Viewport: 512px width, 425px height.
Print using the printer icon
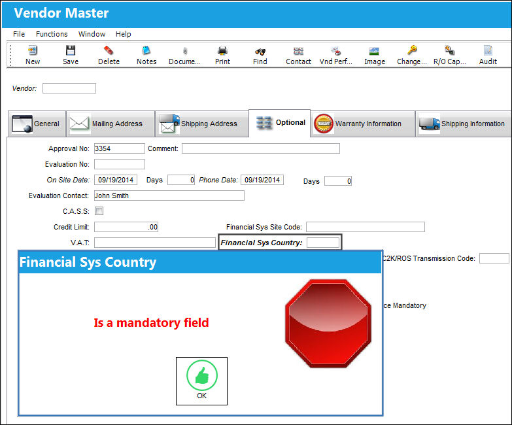222,50
